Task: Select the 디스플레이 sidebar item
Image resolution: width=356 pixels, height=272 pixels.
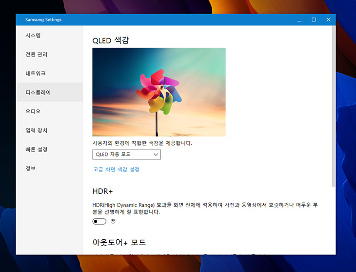Action: 49,92
